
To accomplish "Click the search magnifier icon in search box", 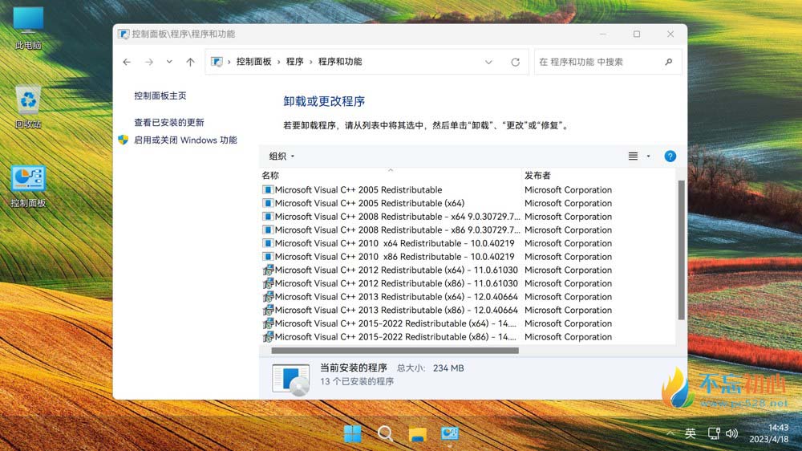I will [669, 62].
